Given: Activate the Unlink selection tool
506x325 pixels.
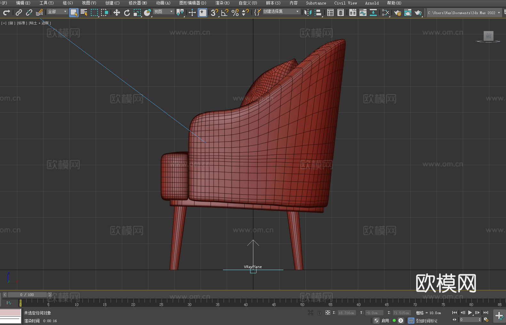Looking at the screenshot, I should tap(29, 12).
